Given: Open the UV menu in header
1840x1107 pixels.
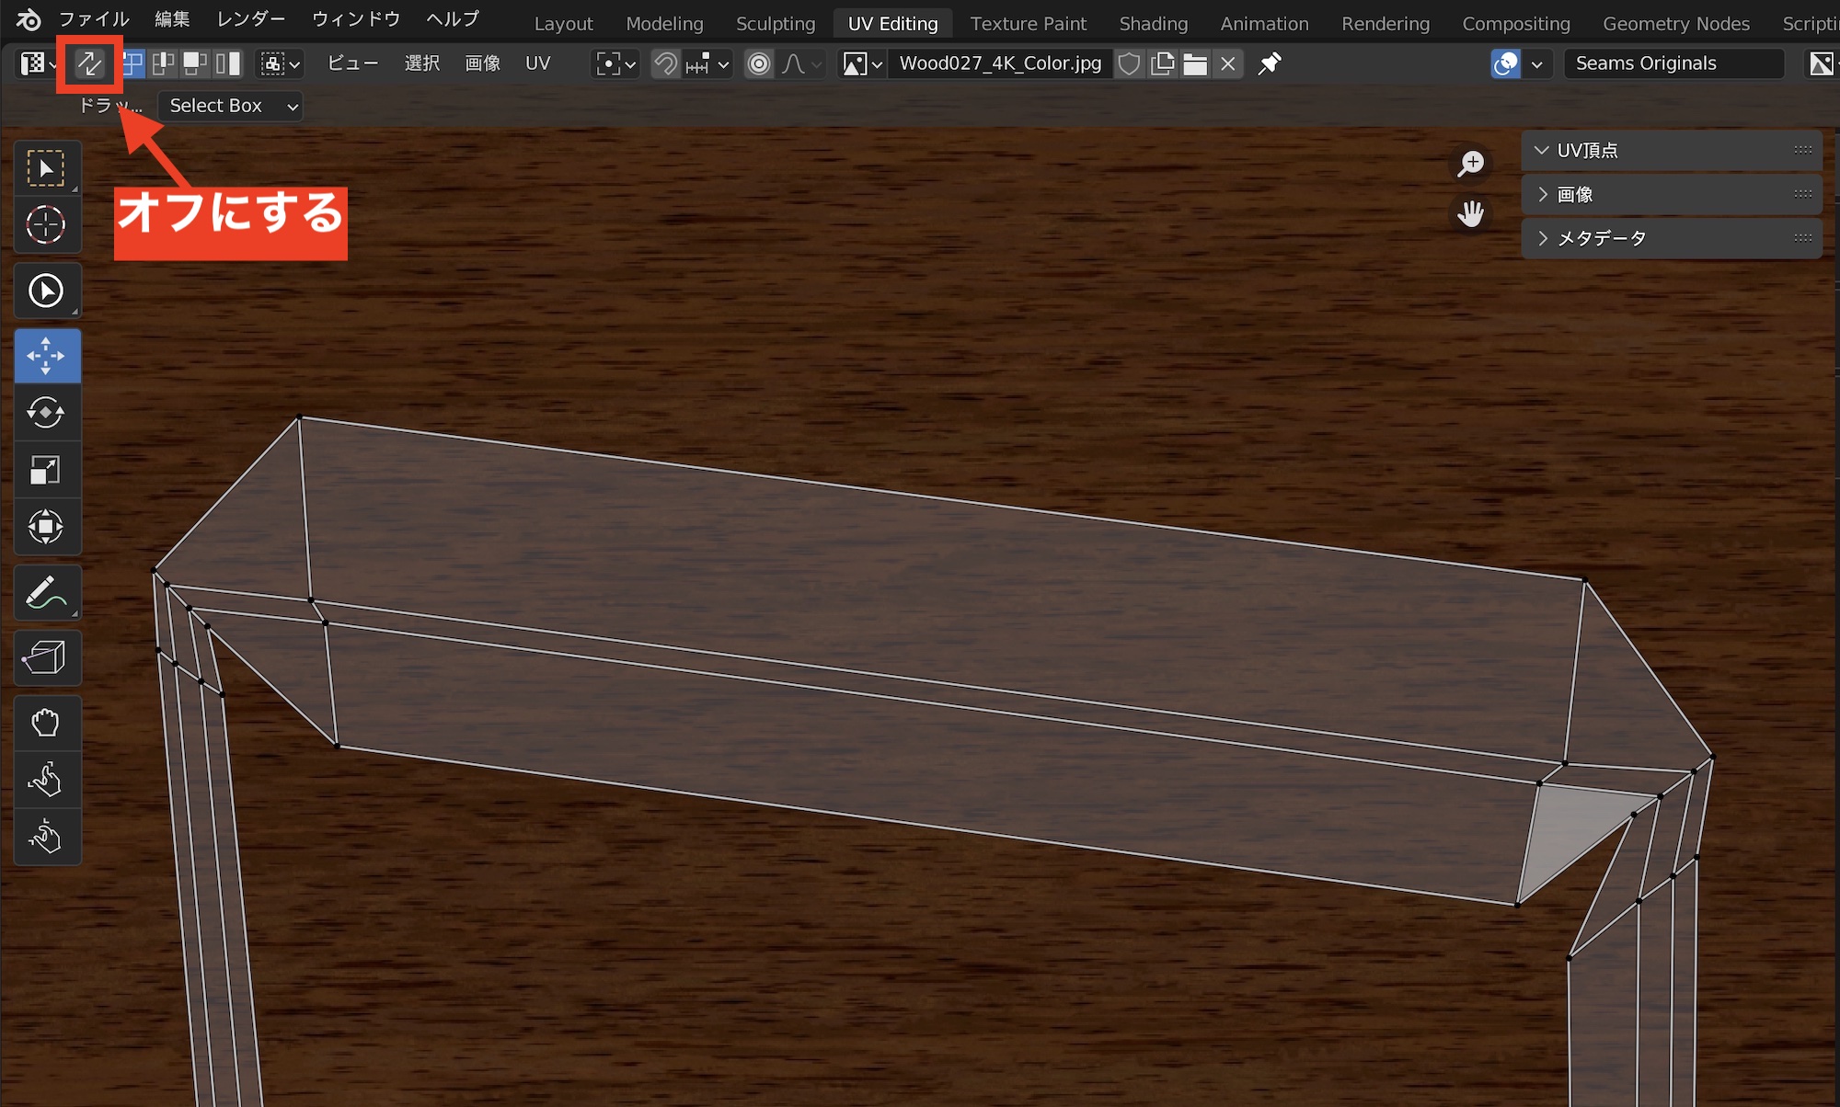Looking at the screenshot, I should tap(537, 63).
